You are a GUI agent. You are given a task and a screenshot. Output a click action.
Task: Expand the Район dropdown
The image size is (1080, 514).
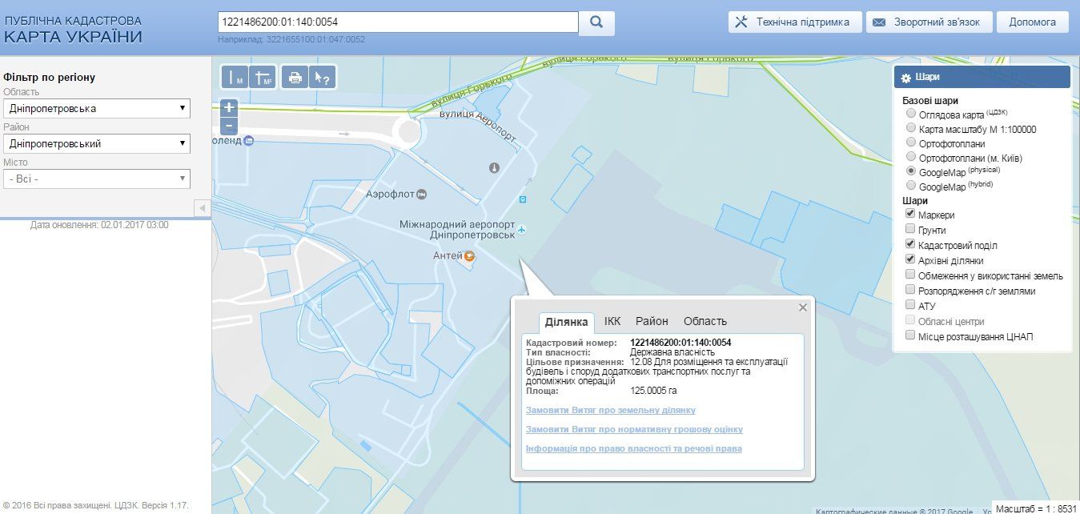tap(97, 144)
